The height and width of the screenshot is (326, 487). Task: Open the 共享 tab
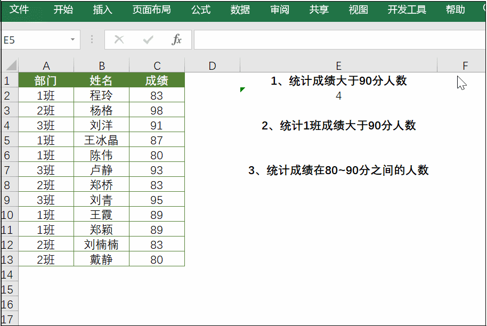point(319,10)
